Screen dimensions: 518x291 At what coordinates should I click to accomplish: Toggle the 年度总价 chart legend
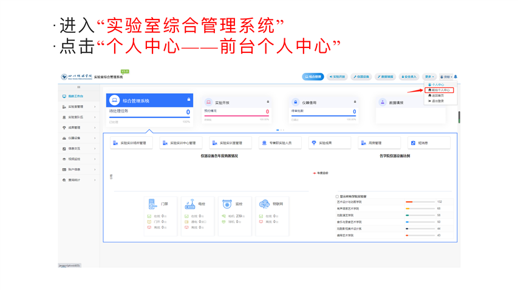point(320,173)
